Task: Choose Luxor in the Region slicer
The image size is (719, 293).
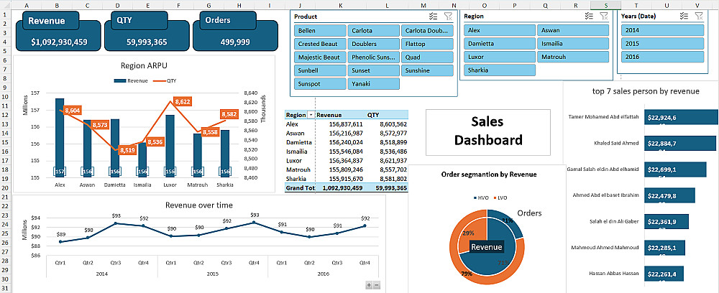Action: pyautogui.click(x=500, y=57)
